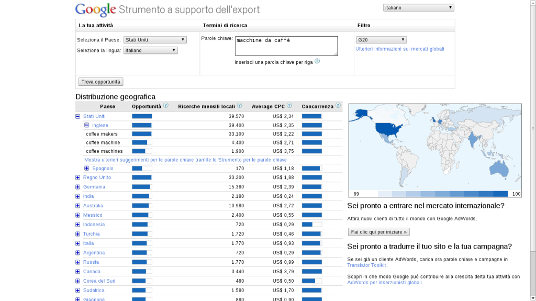536x301 pixels.
Task: Expand the Canada row
Action: (77, 272)
